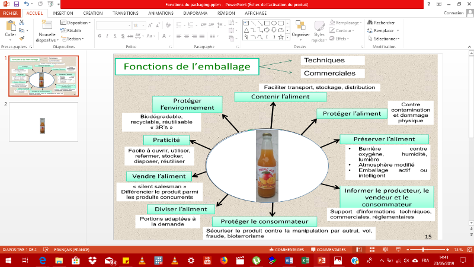Image resolution: width=474 pixels, height=267 pixels.
Task: Expand the Section dropdown
Action: (73, 39)
